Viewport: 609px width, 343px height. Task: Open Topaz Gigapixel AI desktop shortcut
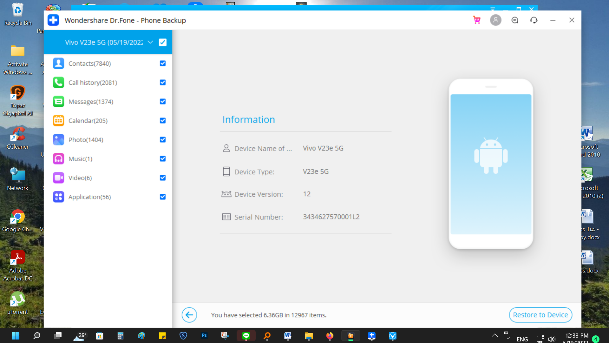[18, 101]
